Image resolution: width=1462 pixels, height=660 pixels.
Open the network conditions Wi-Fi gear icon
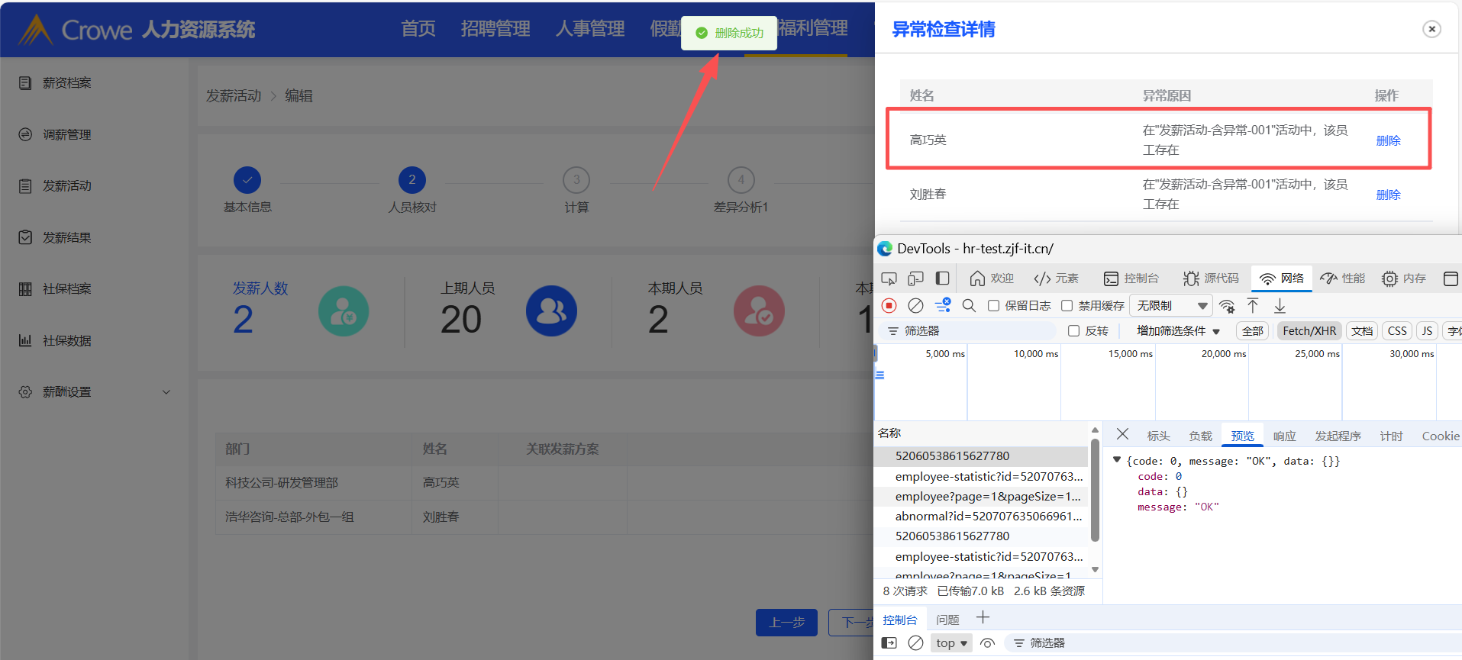click(x=1227, y=306)
